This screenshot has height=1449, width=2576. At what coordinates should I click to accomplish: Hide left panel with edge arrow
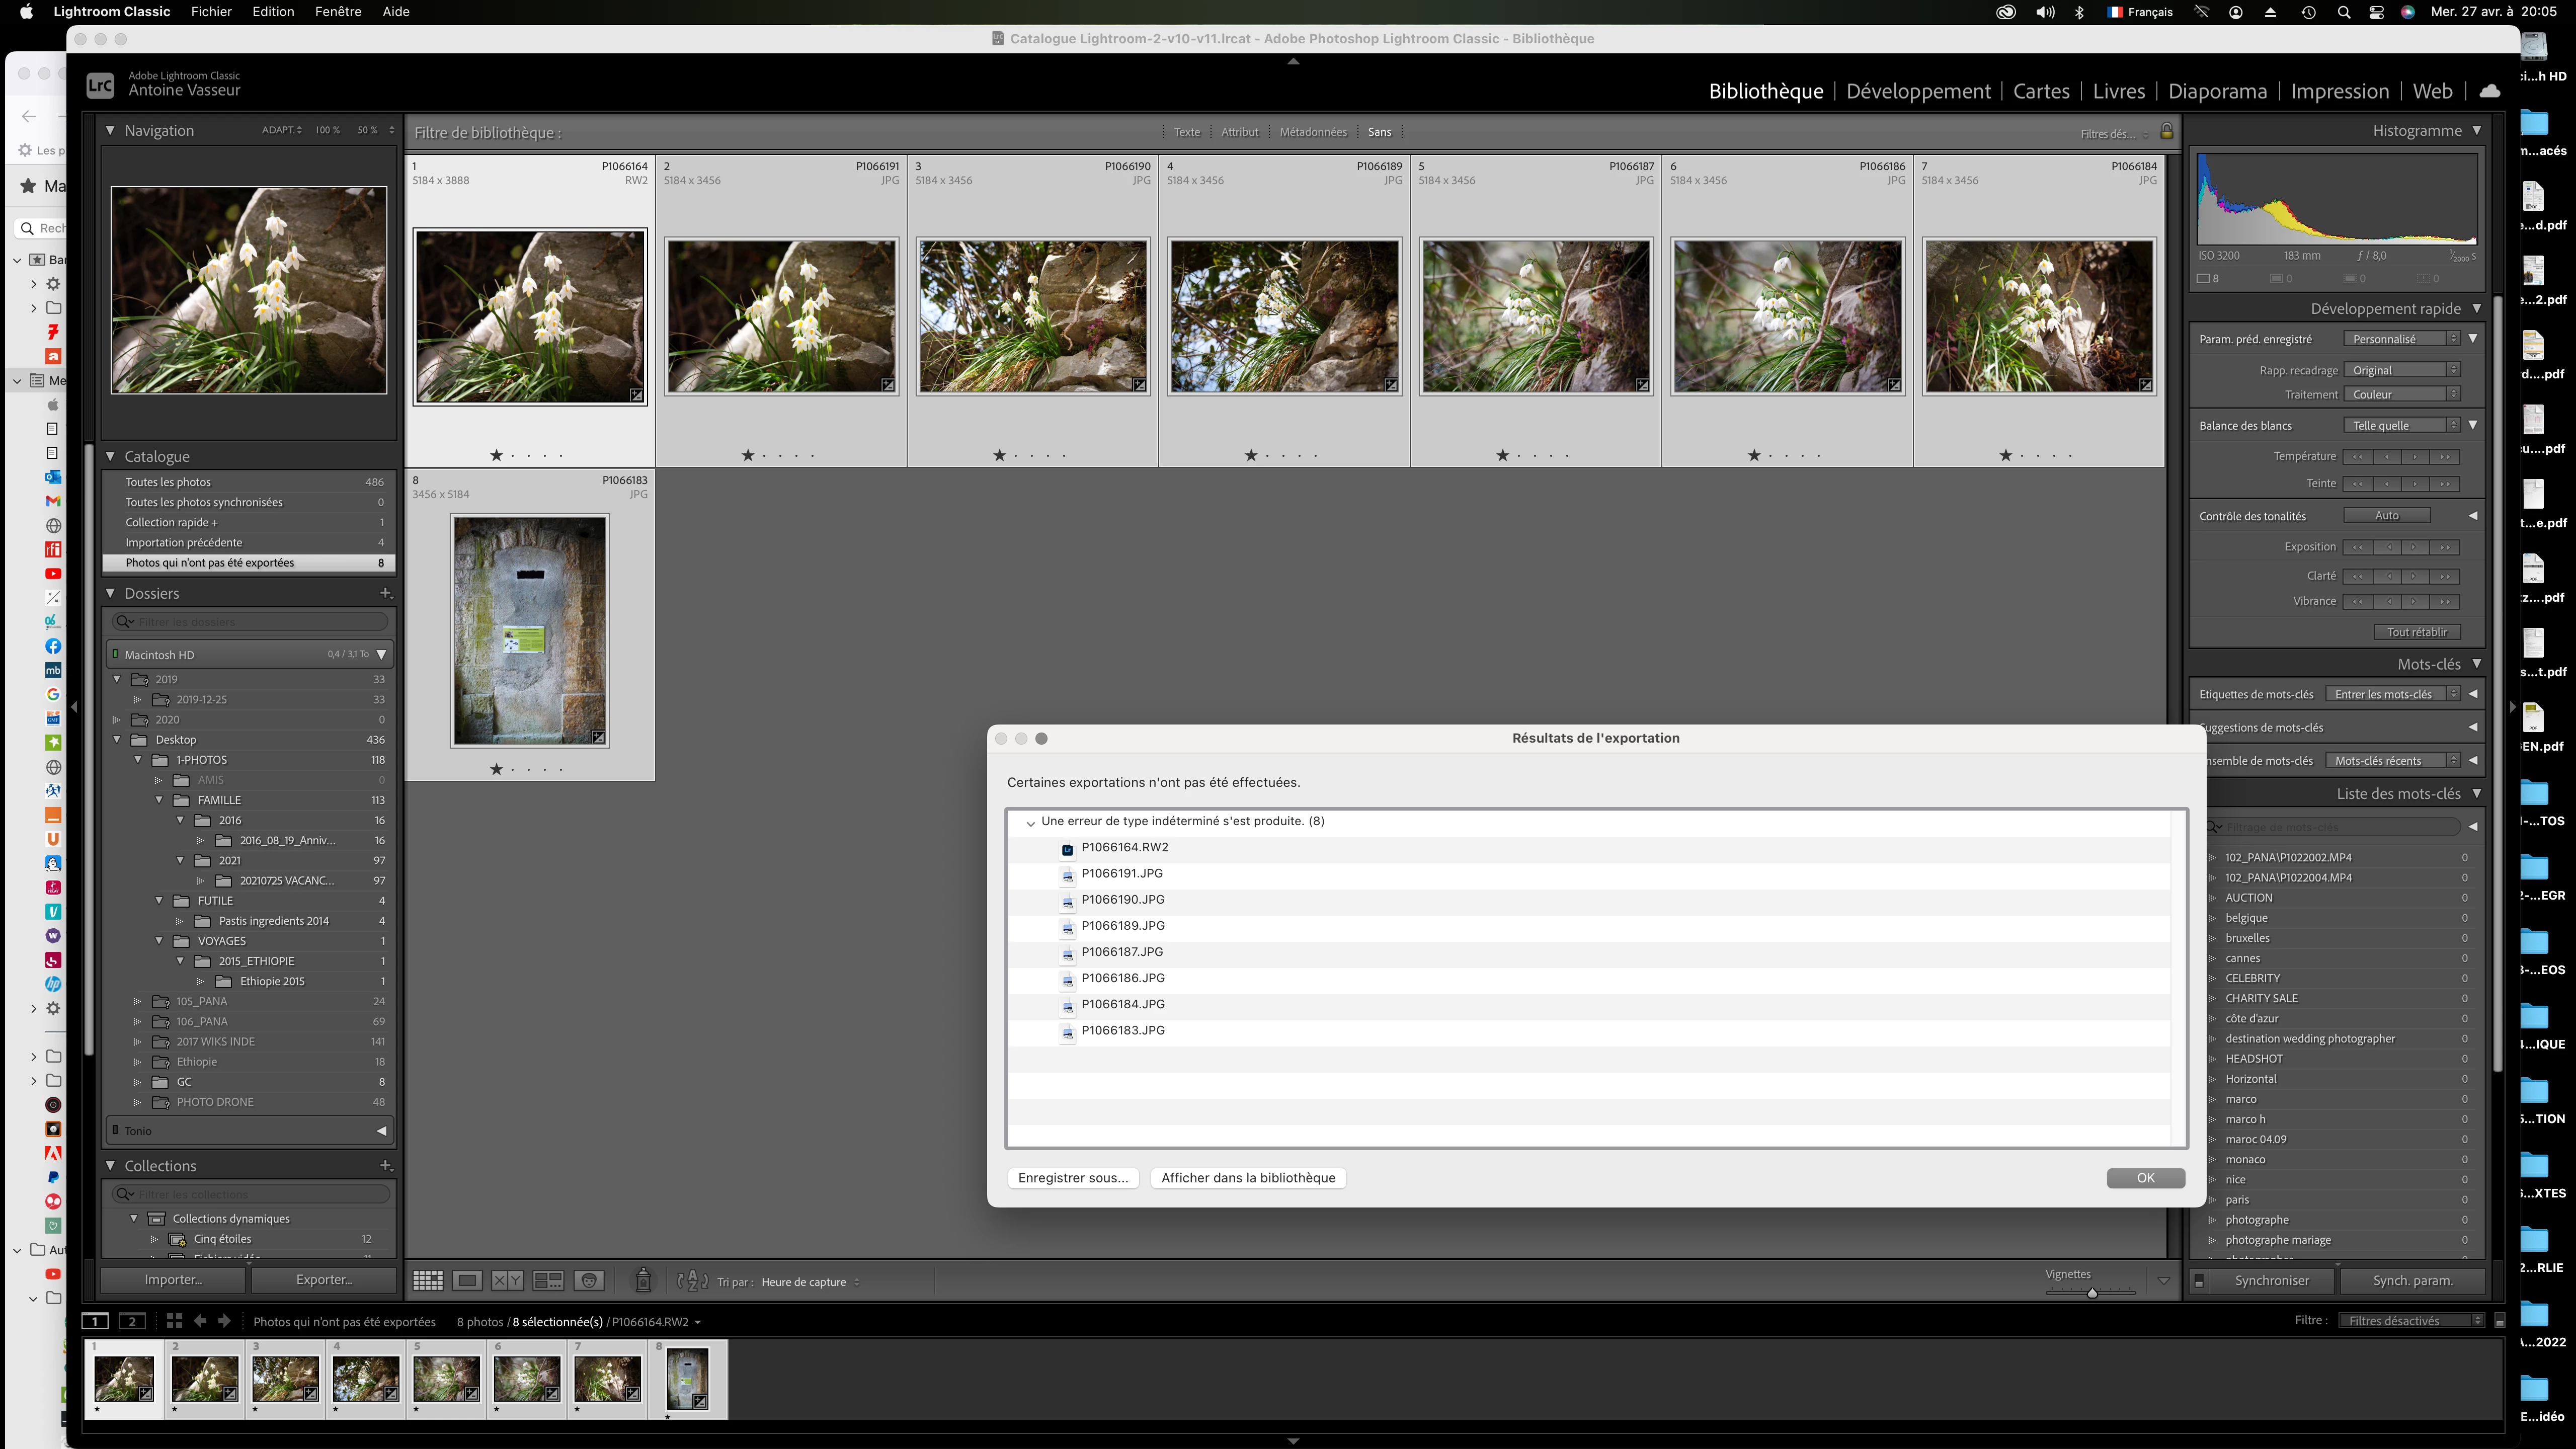coord(74,707)
